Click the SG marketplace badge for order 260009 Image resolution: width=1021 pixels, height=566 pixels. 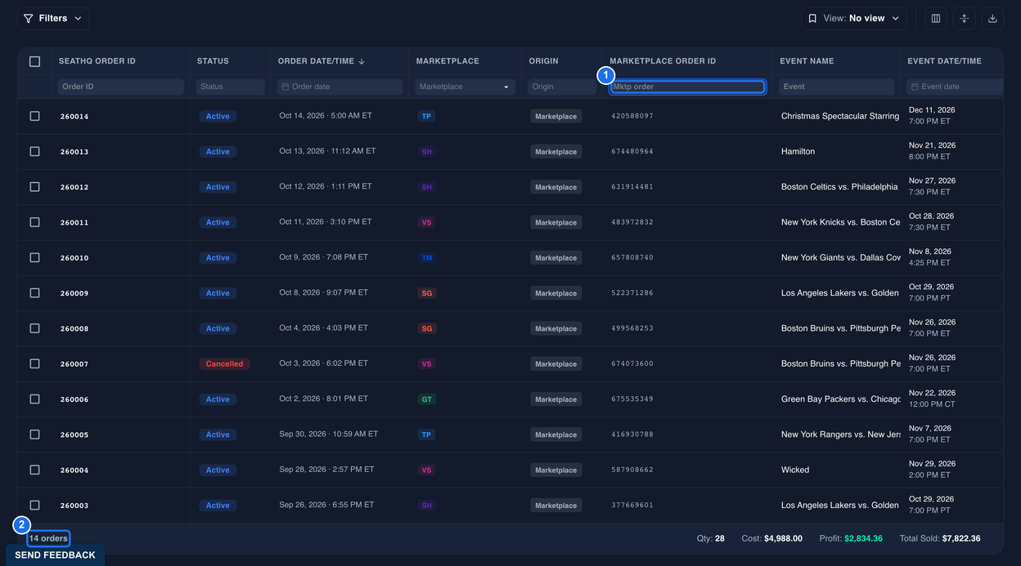click(426, 293)
